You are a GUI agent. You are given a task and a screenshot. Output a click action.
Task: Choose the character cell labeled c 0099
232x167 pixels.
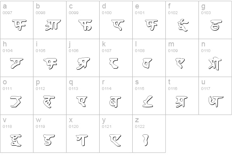[x=83, y=20]
